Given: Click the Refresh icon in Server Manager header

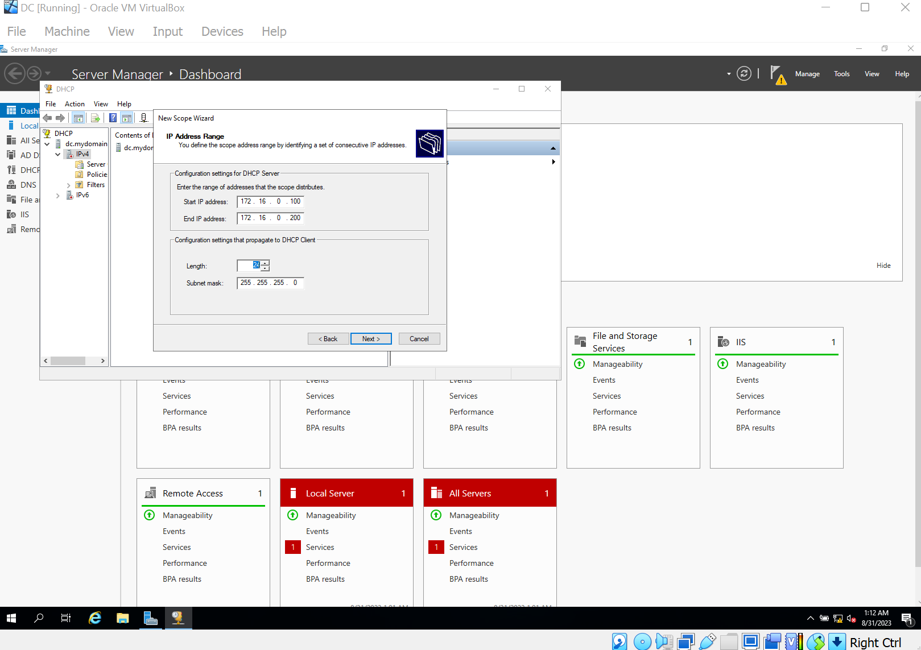Looking at the screenshot, I should 744,73.
